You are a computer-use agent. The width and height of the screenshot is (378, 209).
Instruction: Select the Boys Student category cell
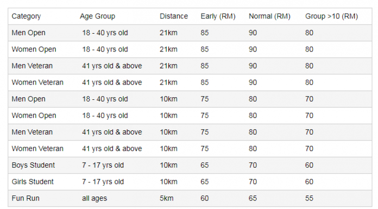click(33, 165)
